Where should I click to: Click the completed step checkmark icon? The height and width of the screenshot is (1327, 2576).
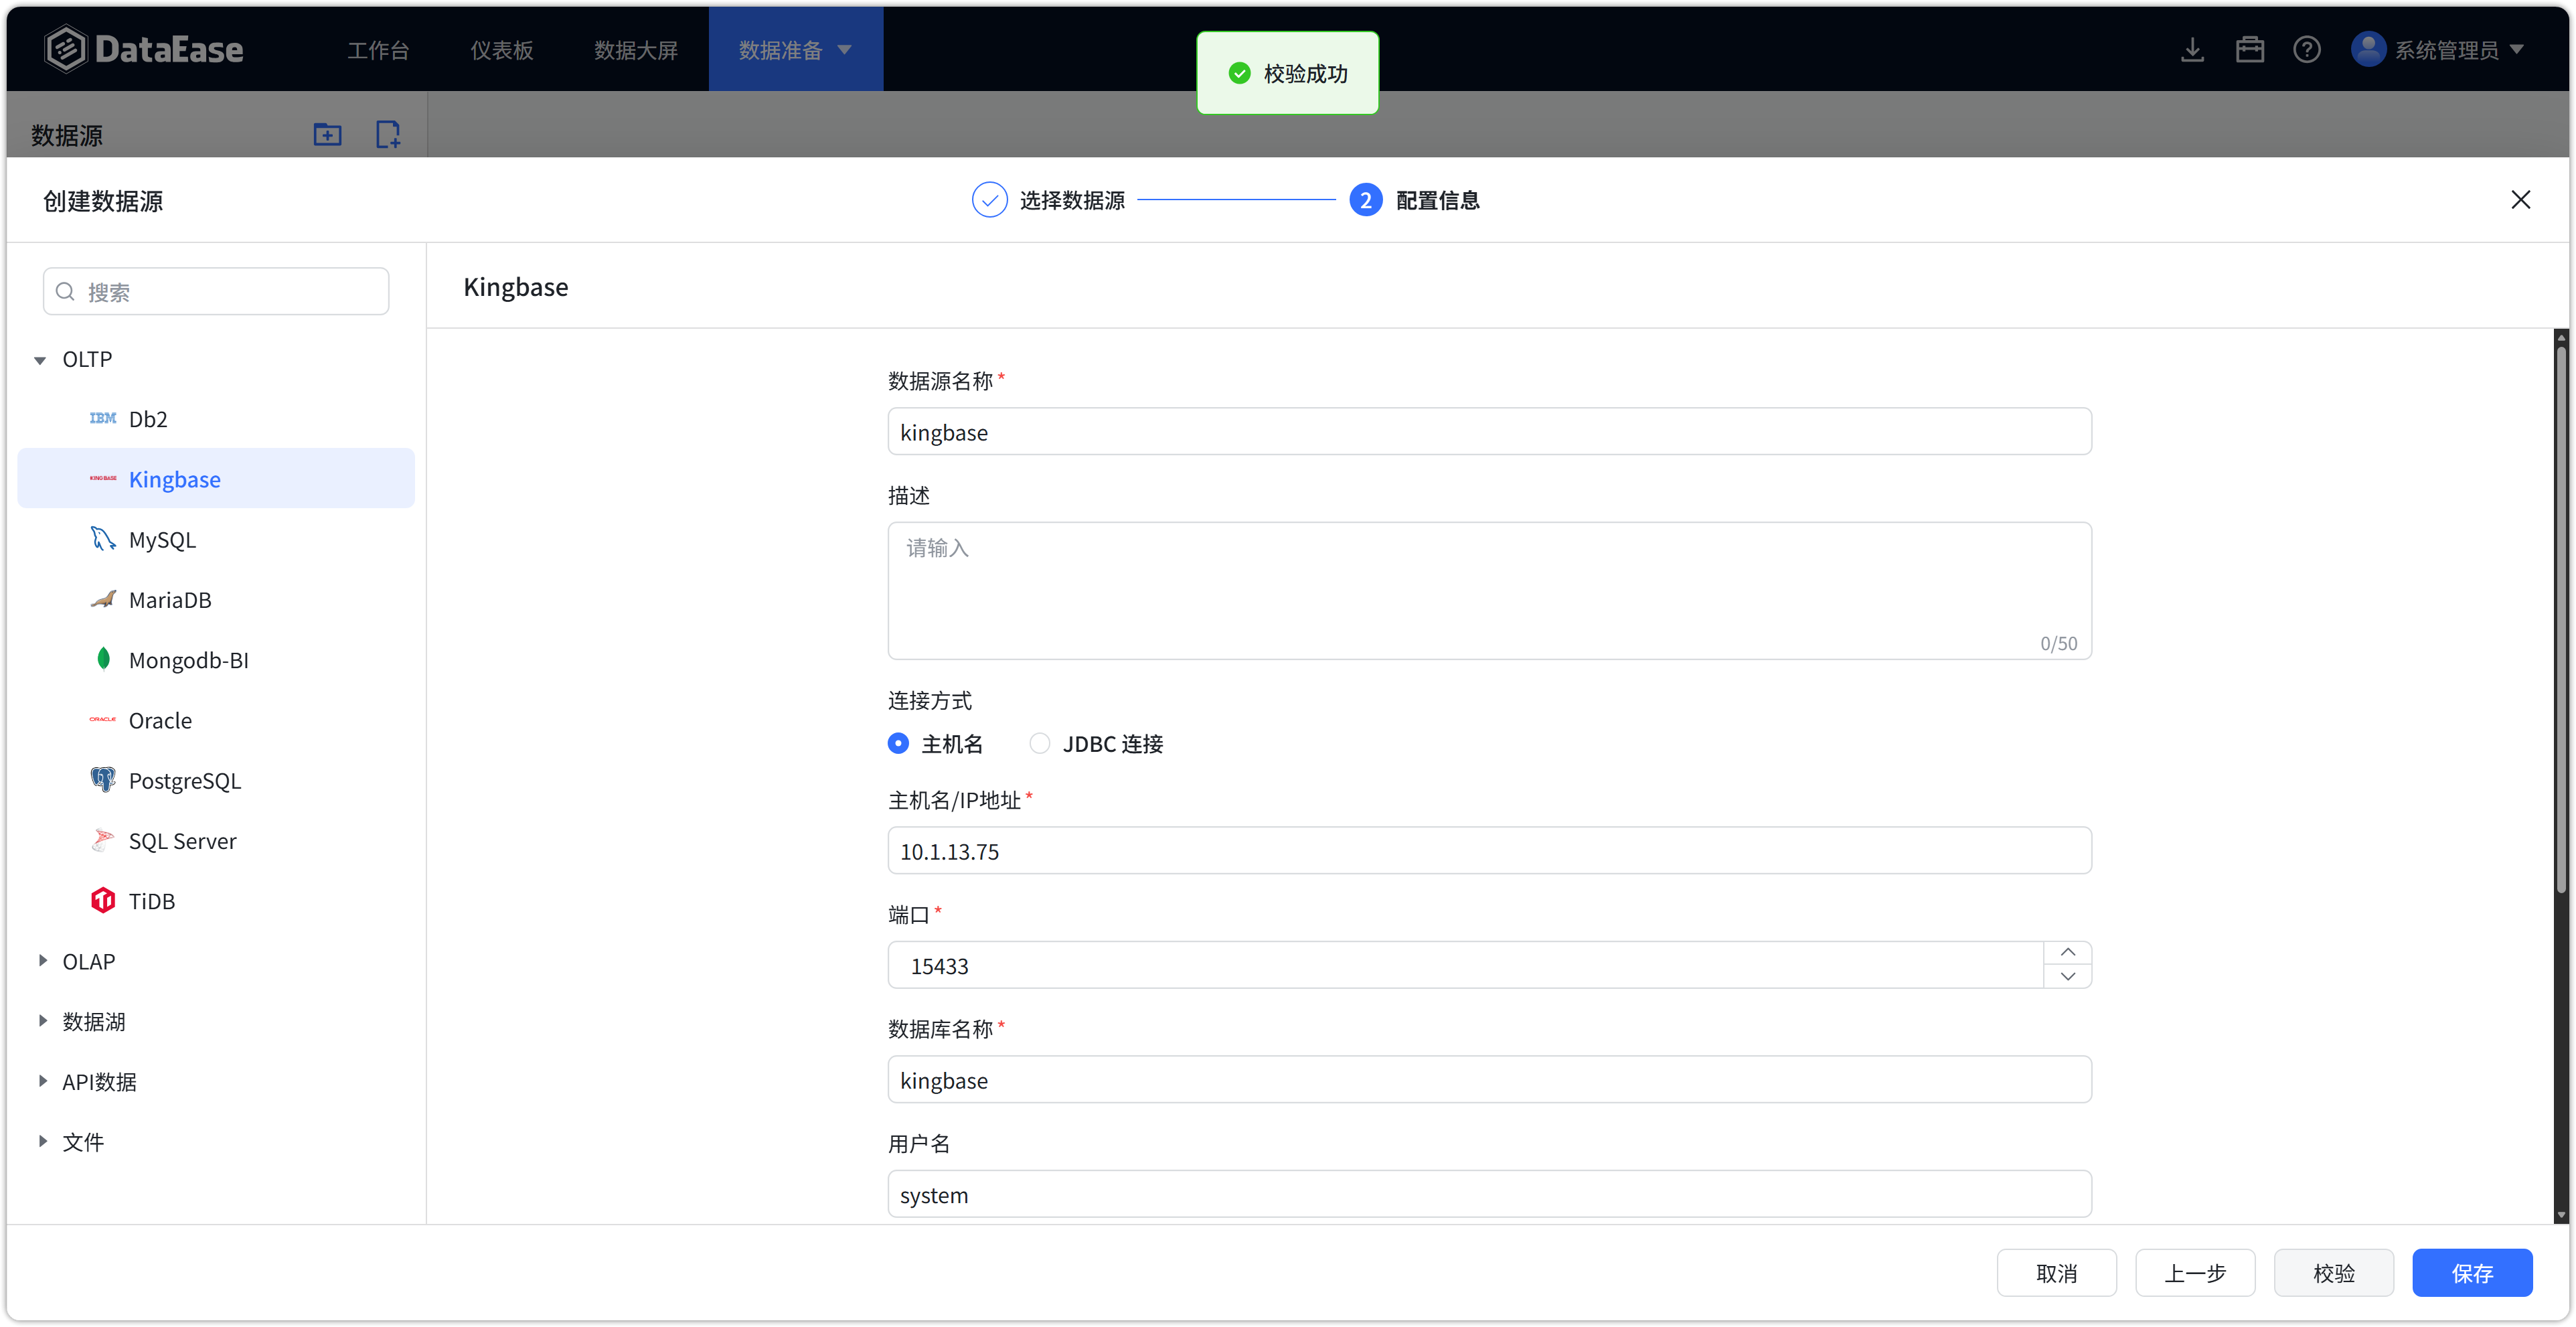pyautogui.click(x=989, y=200)
